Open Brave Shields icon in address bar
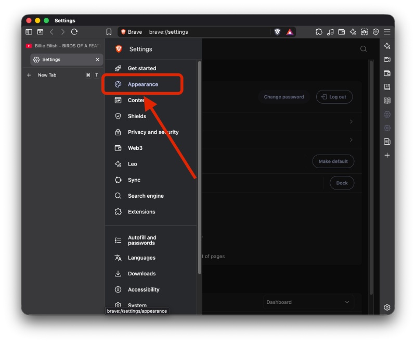This screenshot has width=416, height=343. coord(277,32)
